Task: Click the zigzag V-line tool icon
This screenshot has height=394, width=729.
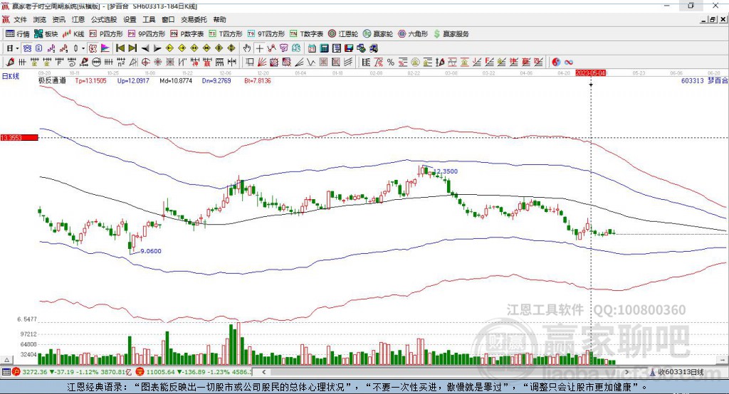Action: pos(311,63)
